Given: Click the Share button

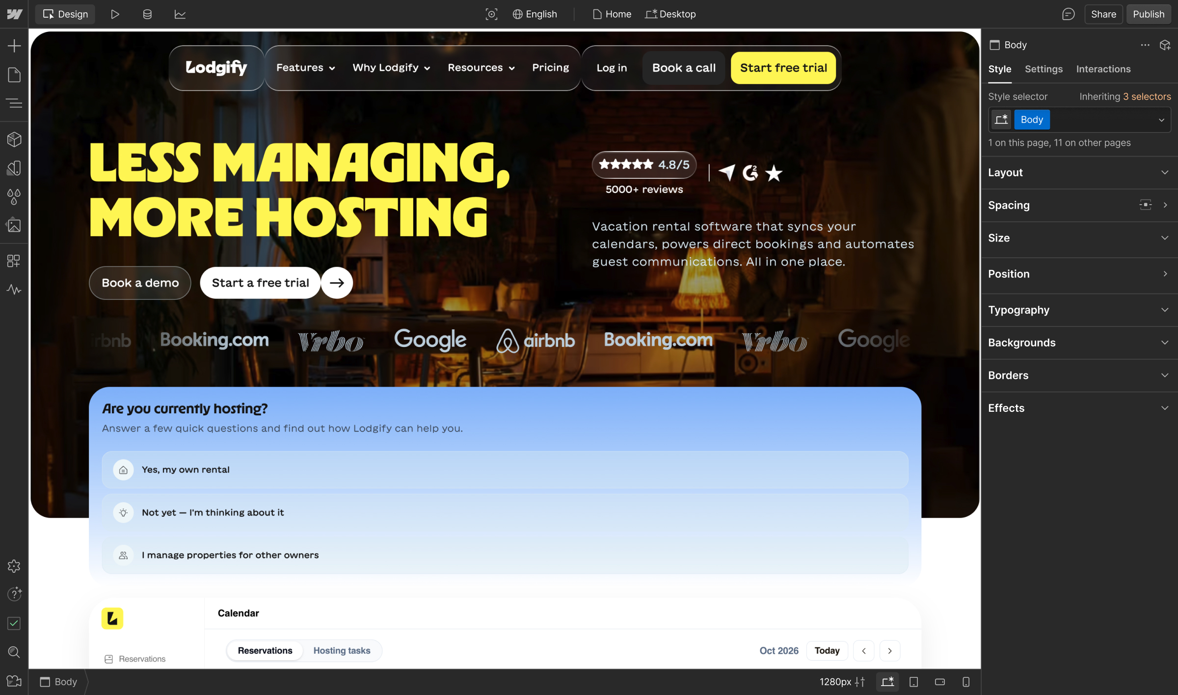Looking at the screenshot, I should [1103, 14].
